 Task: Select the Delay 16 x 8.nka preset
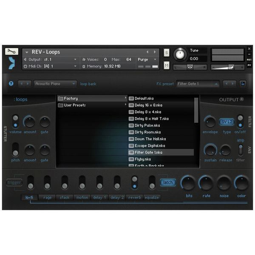pos(161,105)
